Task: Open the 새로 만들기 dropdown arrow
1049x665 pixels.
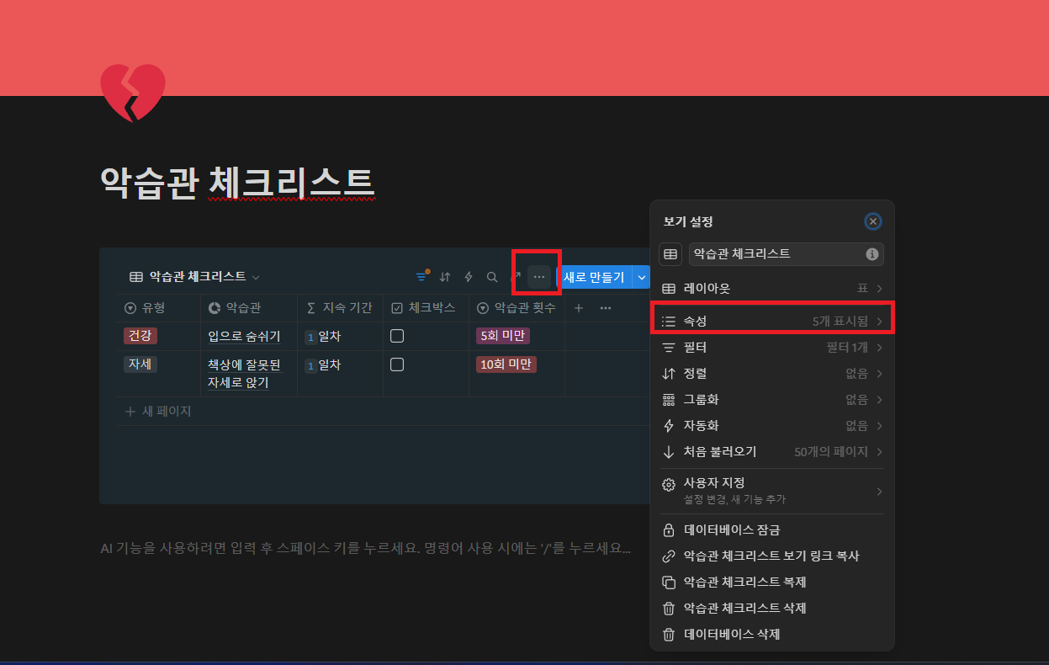Action: 641,276
